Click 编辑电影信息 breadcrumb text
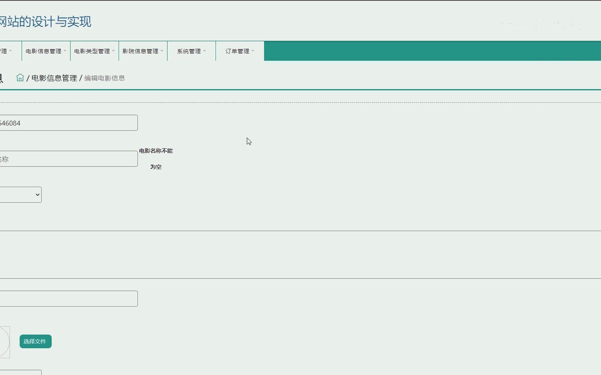Image resolution: width=601 pixels, height=375 pixels. click(x=105, y=78)
